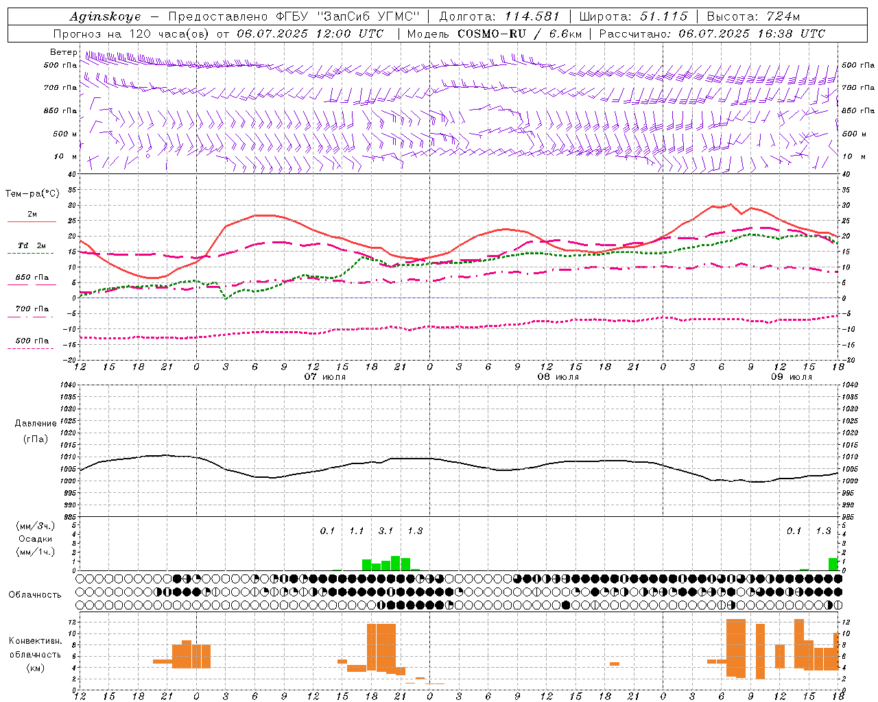Select the 1.1 precipitation amount
Viewport: 878px width, 702px height.
coord(356,531)
